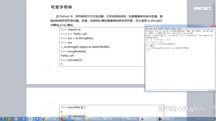Open the Chrome browser taskbar button
The width and height of the screenshot is (216, 121).
(x=50, y=119)
